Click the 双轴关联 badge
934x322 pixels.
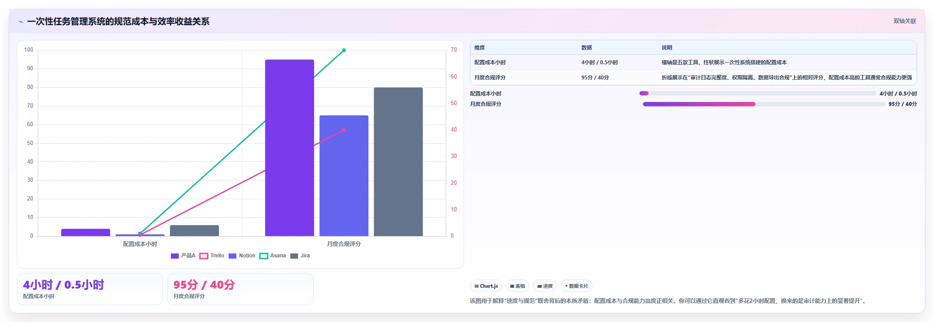(x=904, y=21)
